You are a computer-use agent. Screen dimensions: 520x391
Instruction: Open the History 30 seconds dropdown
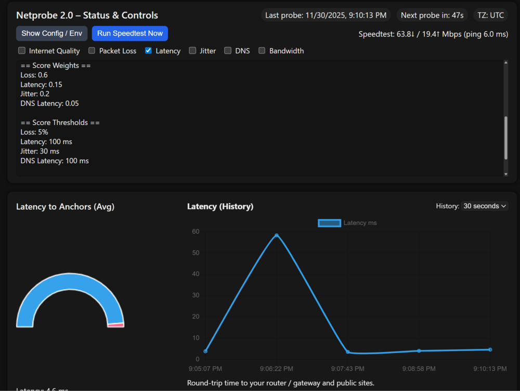tap(484, 206)
